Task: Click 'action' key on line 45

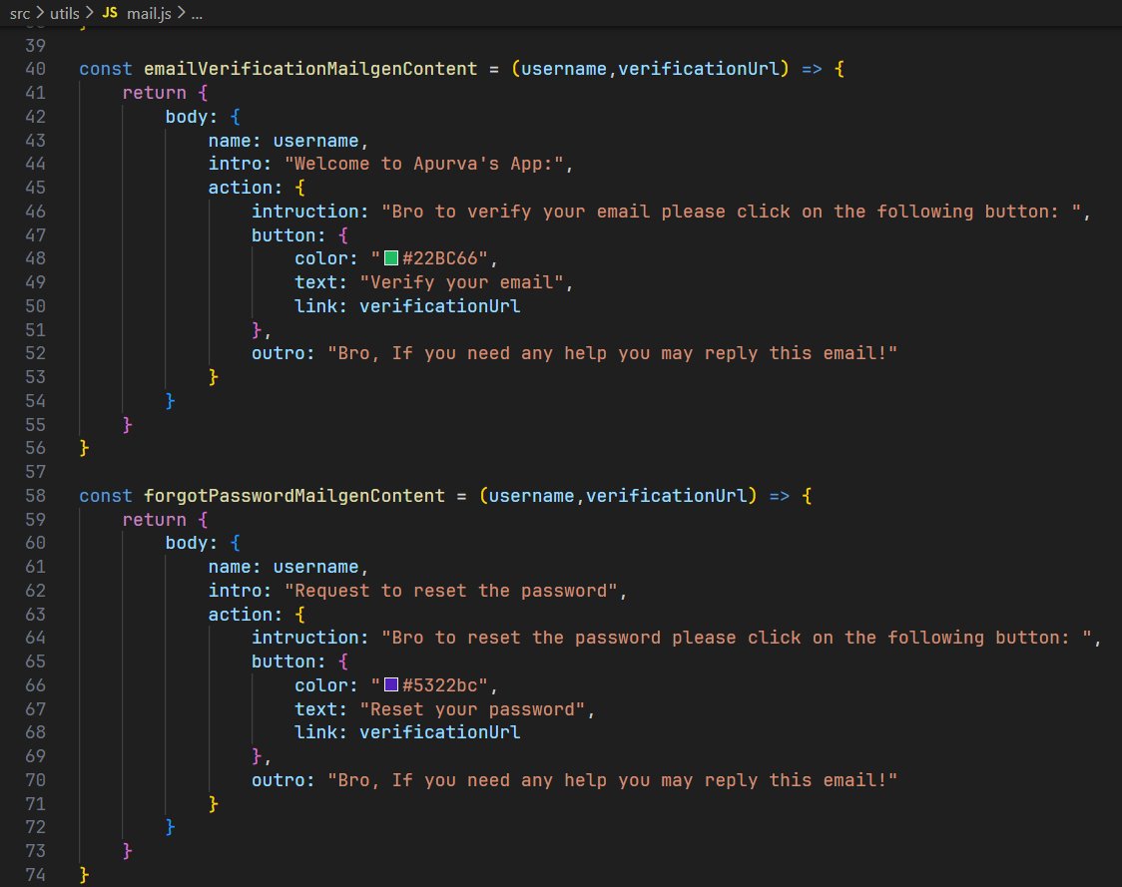Action: 240,188
